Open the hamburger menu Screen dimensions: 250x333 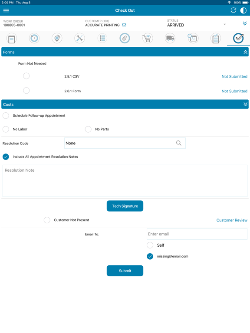pos(6,10)
